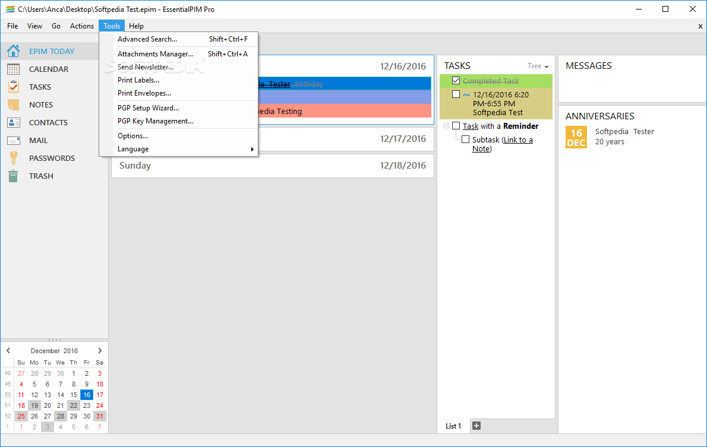This screenshot has height=447, width=707.
Task: Open Attachments Manager from menu
Action: pos(179,54)
